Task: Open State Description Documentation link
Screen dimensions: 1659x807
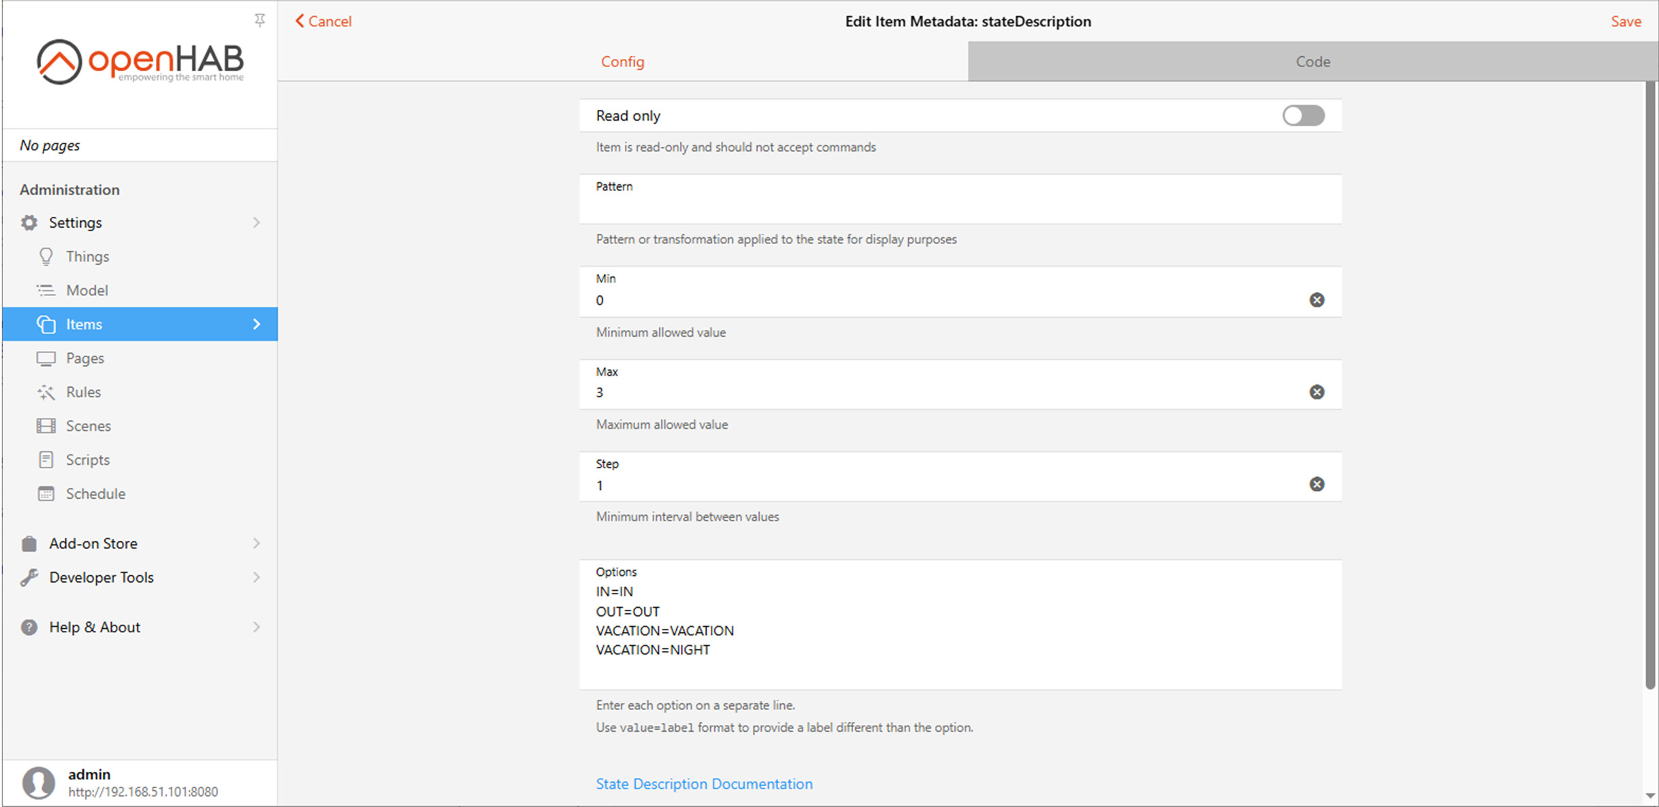Action: click(704, 784)
